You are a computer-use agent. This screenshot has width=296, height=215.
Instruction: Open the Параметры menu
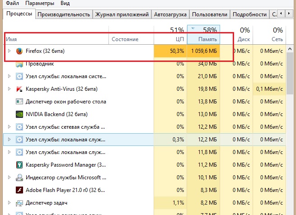(40, 3)
